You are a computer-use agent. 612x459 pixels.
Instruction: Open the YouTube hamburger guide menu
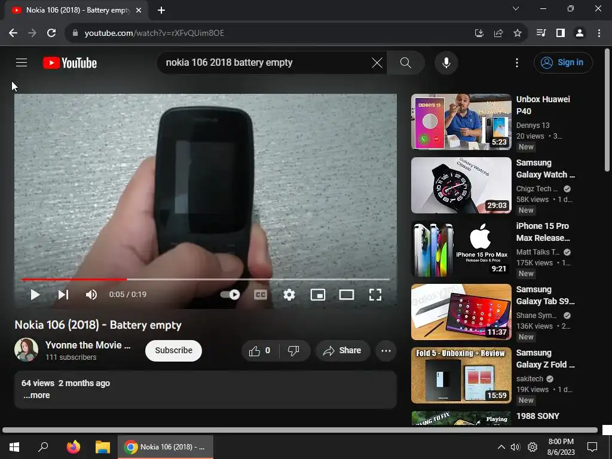[x=22, y=62]
